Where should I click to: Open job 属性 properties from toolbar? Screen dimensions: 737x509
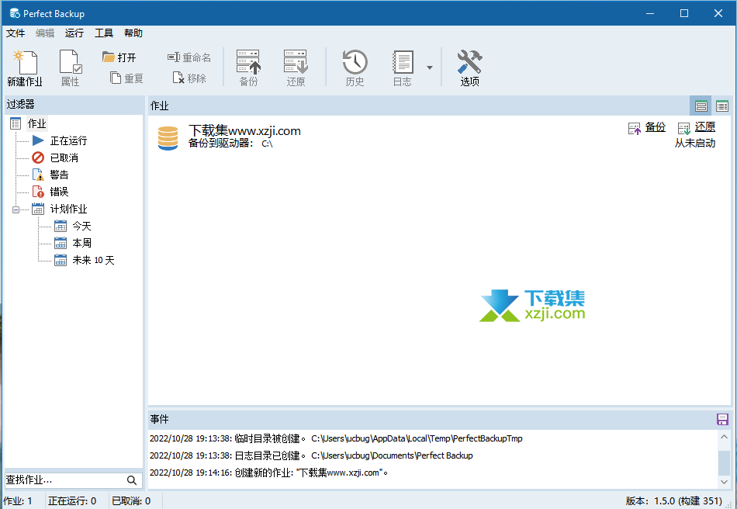pos(70,68)
